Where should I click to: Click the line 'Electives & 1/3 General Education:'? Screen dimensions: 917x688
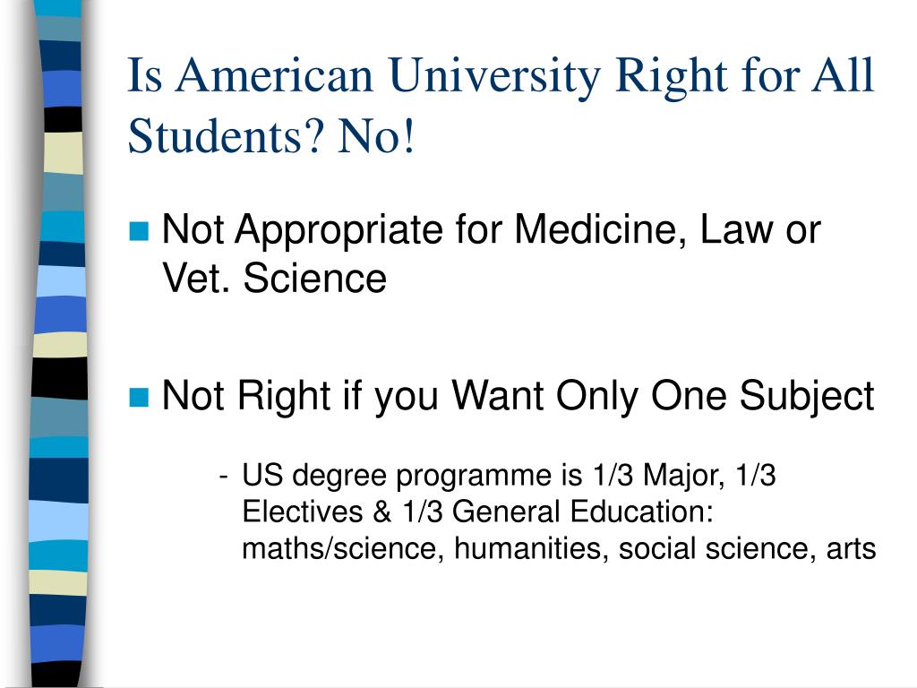pyautogui.click(x=478, y=512)
